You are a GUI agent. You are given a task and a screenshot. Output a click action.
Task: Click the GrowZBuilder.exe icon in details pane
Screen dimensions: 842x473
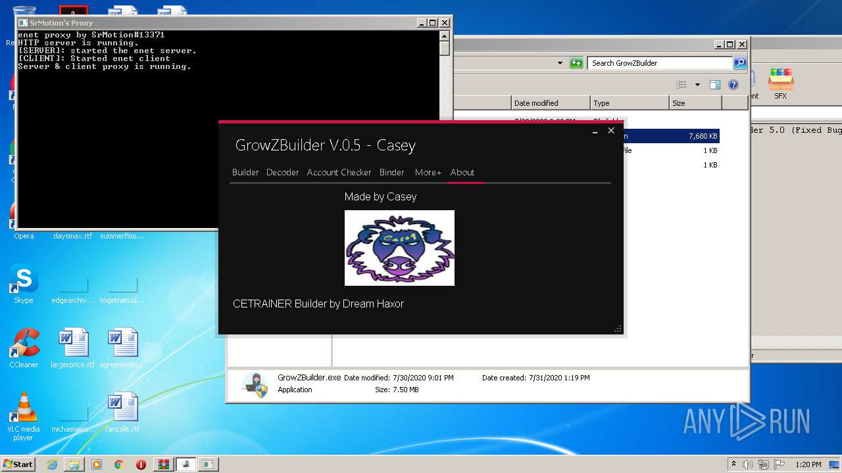tap(254, 385)
